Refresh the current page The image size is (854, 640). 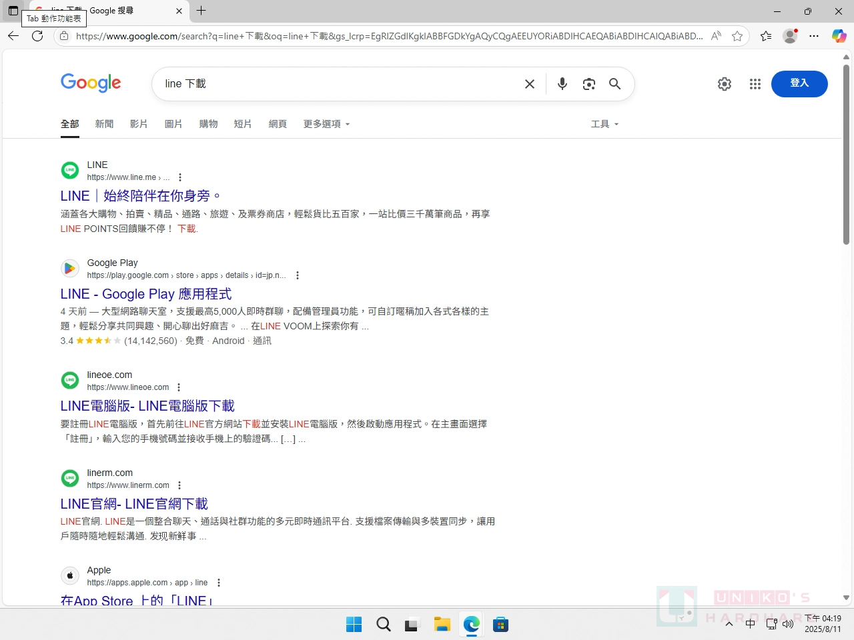(37, 36)
